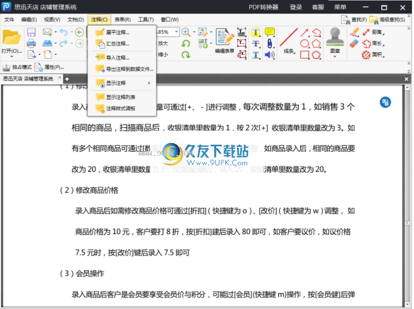Click the Email envelope icon
This screenshot has width=414, height=309.
pyautogui.click(x=47, y=32)
